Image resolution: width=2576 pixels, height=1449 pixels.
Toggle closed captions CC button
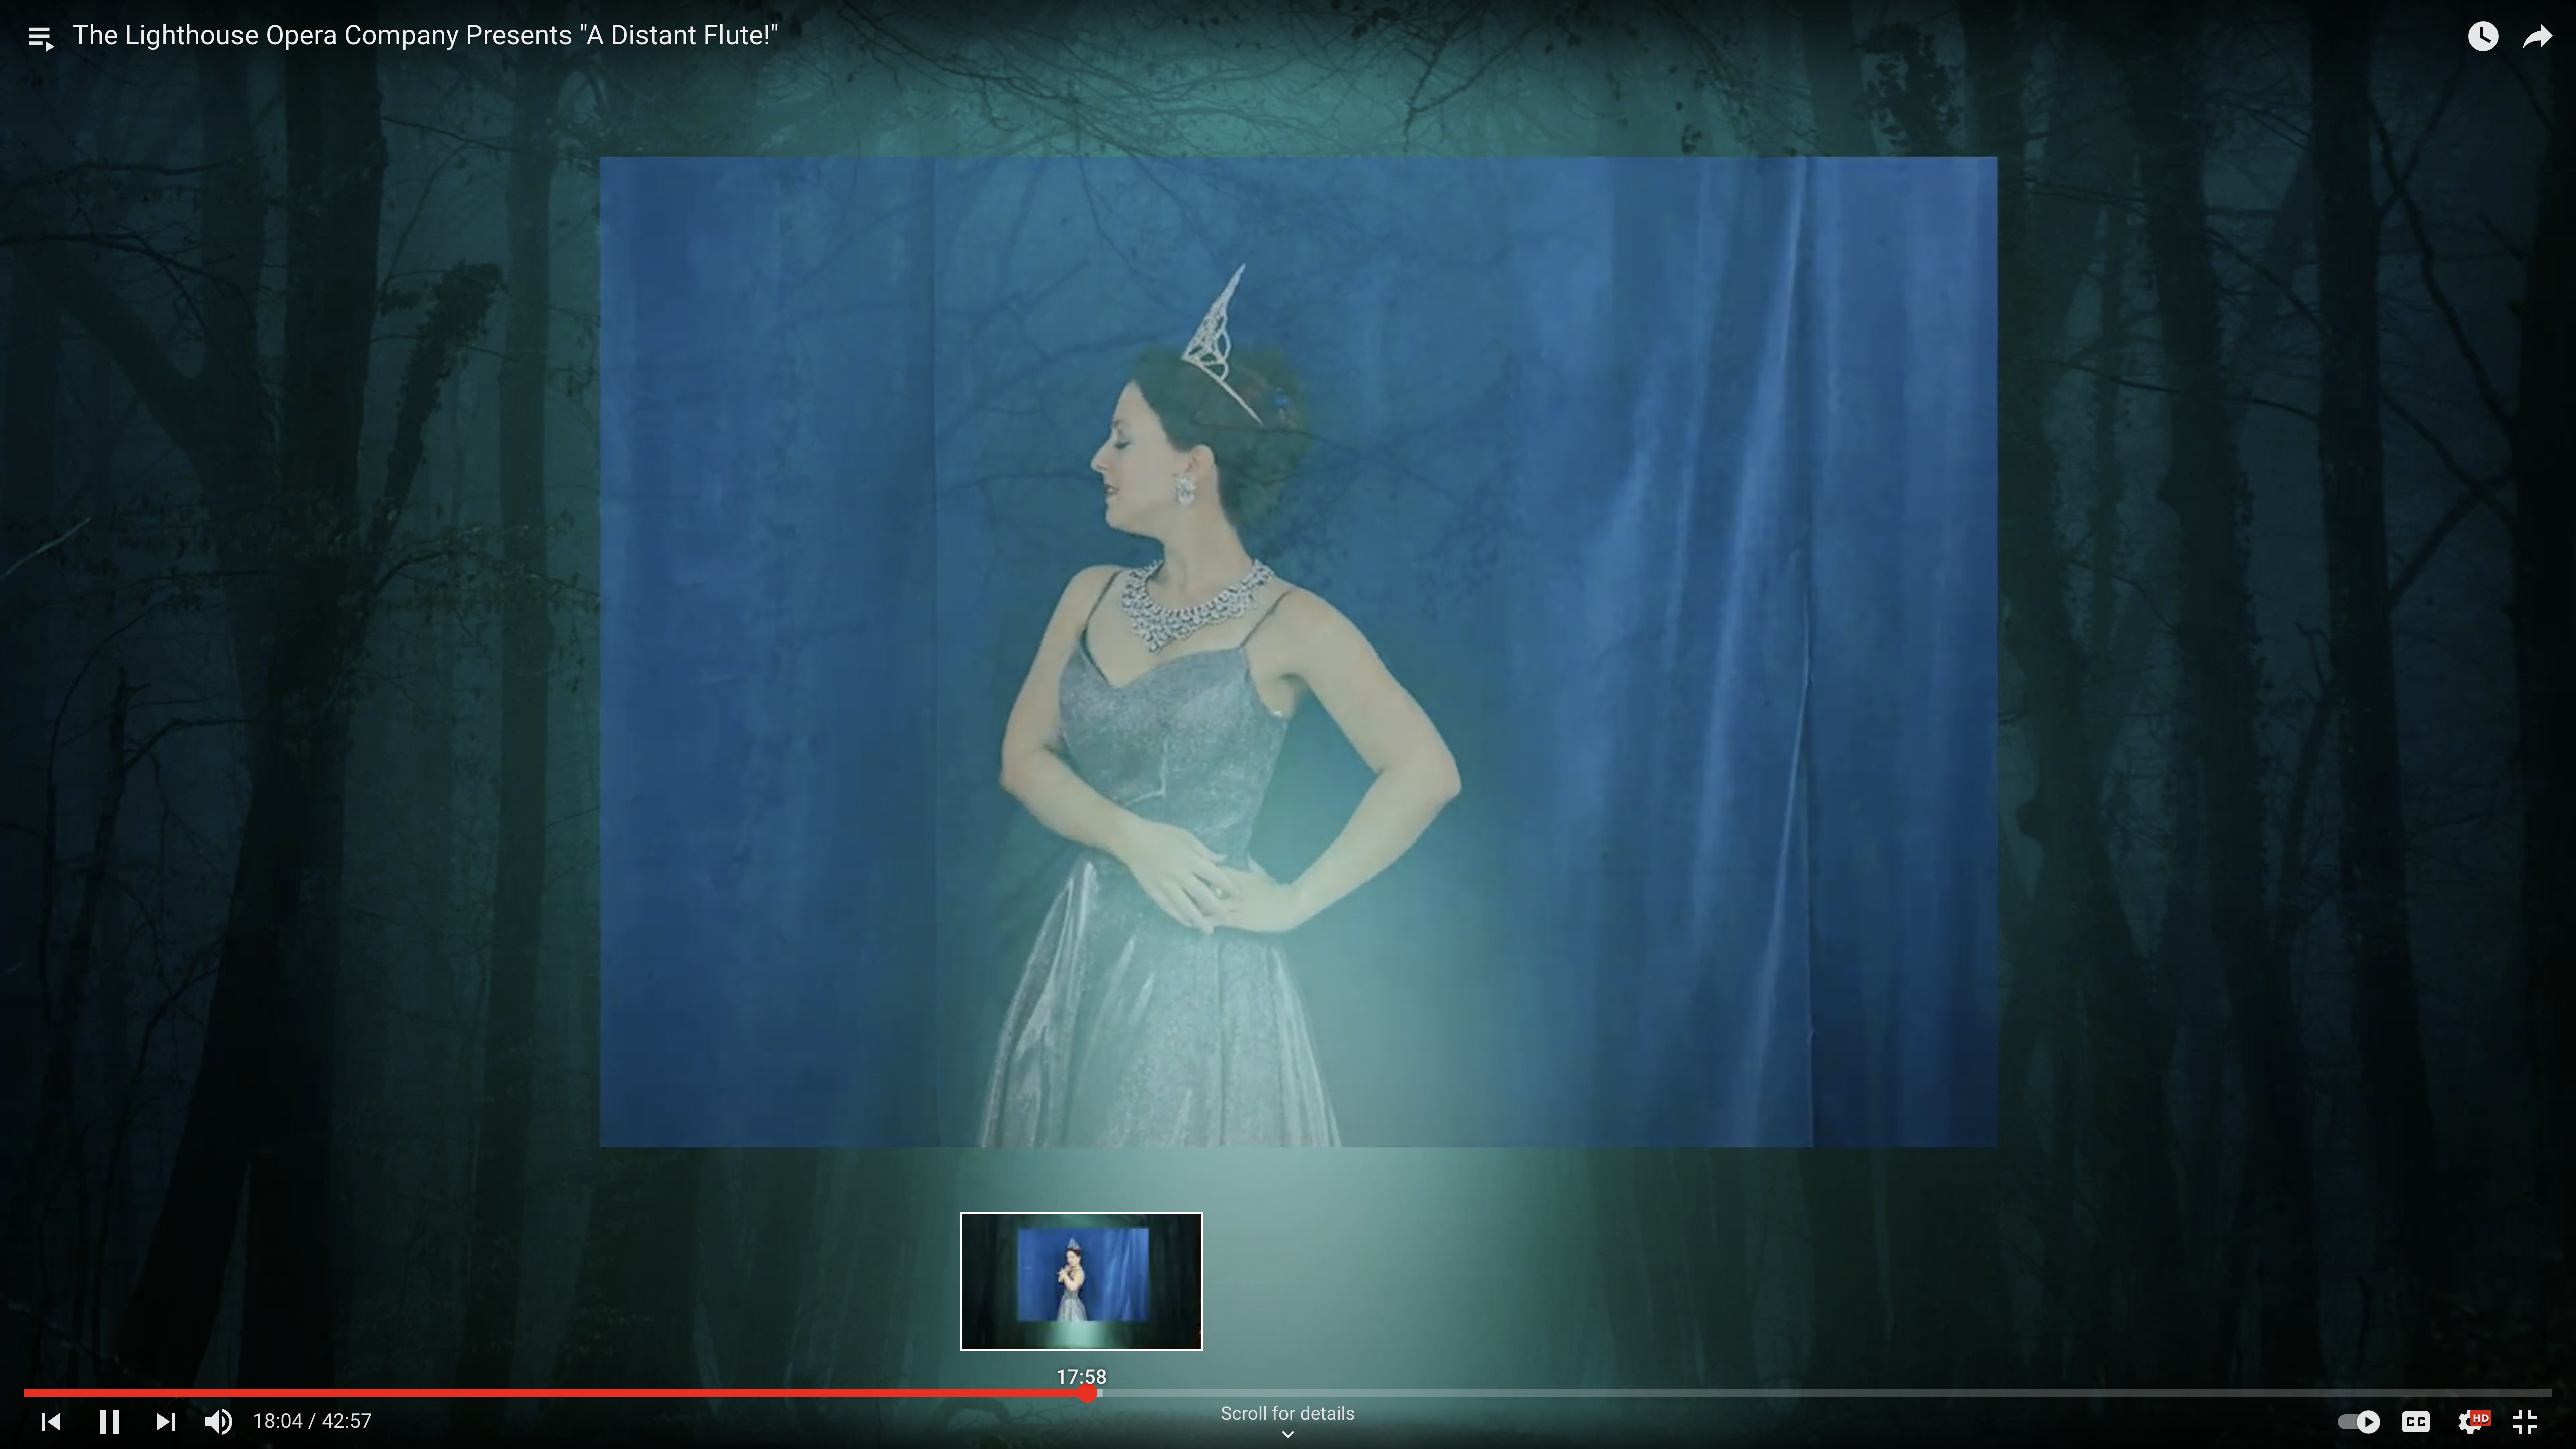(2416, 1421)
